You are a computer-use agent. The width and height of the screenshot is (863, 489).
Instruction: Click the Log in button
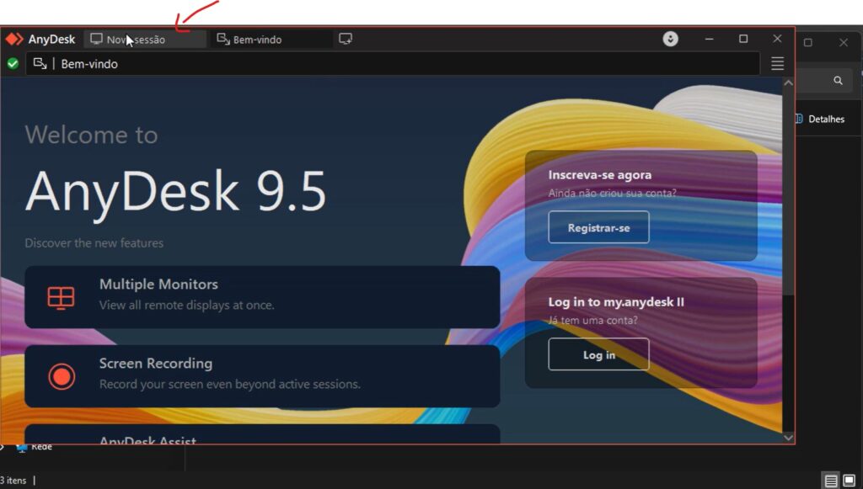click(x=598, y=355)
